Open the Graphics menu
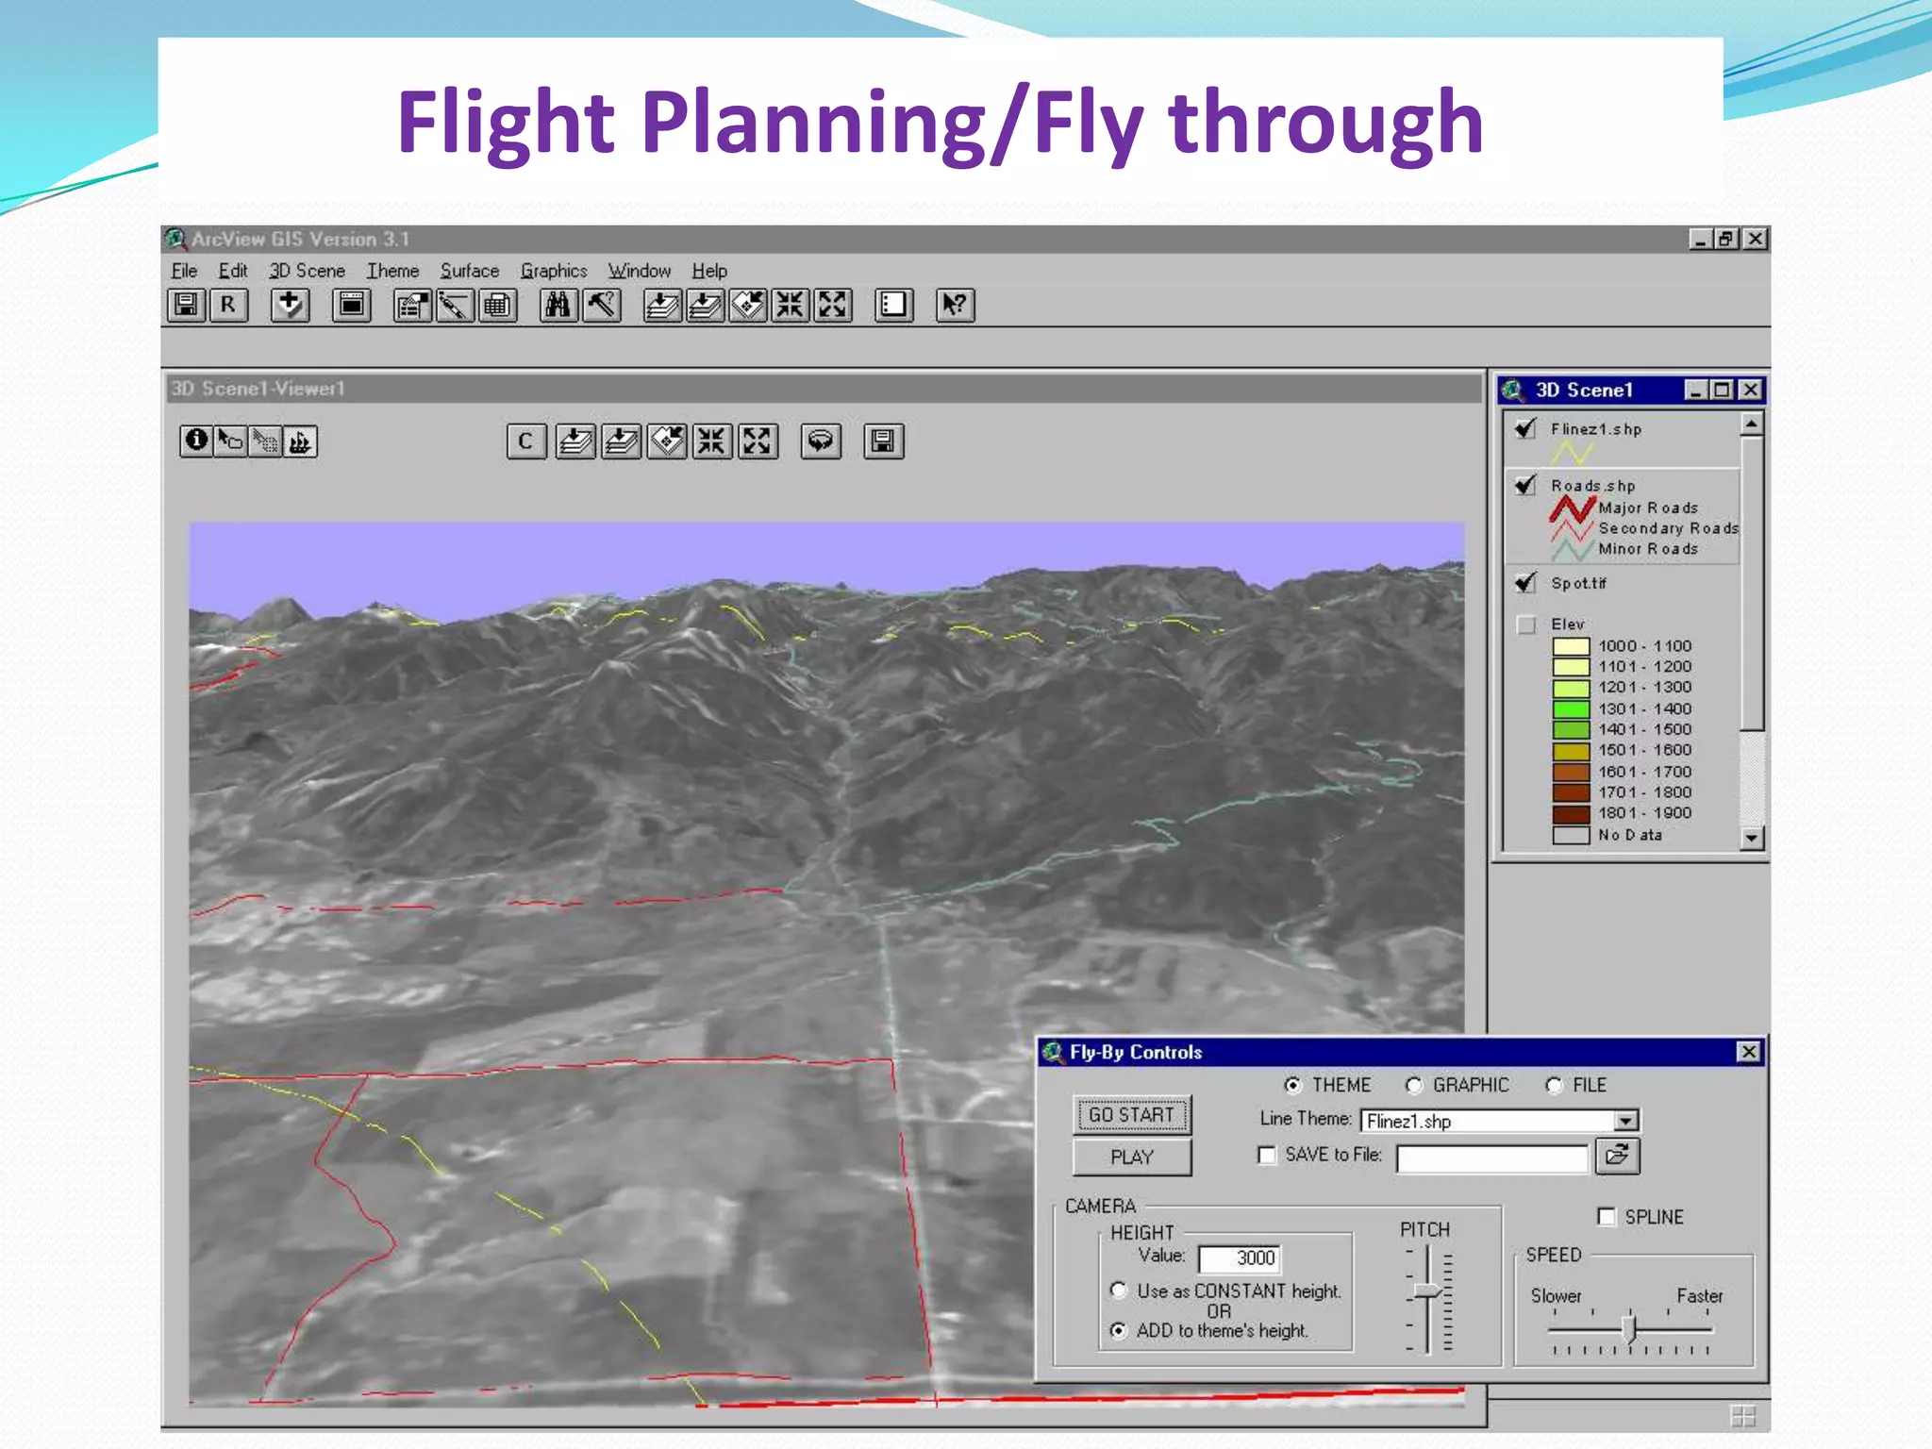The image size is (1932, 1449). coord(554,271)
